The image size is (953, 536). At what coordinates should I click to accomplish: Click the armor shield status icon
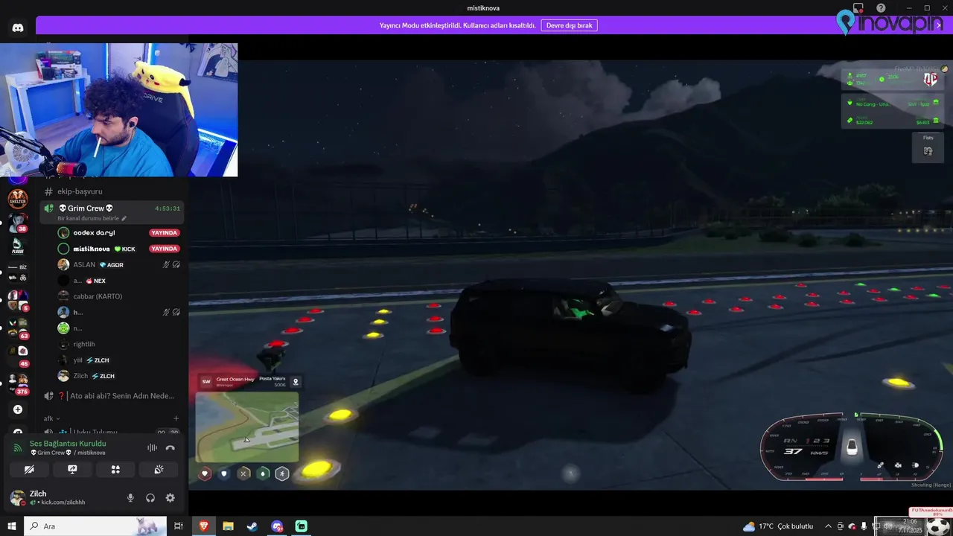pyautogui.click(x=224, y=473)
